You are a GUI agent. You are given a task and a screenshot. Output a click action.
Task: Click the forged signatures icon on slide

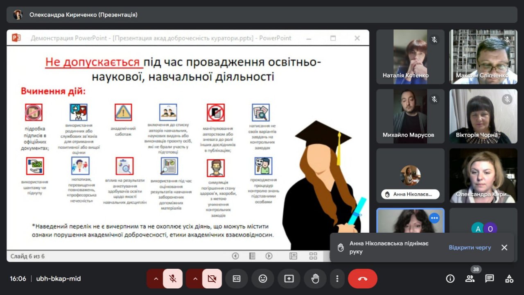(x=34, y=112)
